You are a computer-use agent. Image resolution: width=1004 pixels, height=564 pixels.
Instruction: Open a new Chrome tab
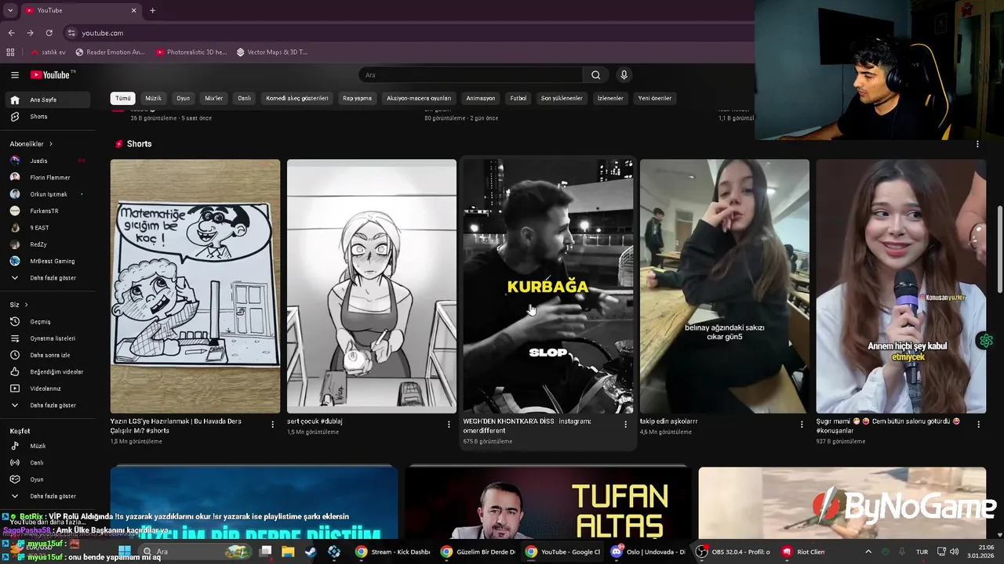152,10
